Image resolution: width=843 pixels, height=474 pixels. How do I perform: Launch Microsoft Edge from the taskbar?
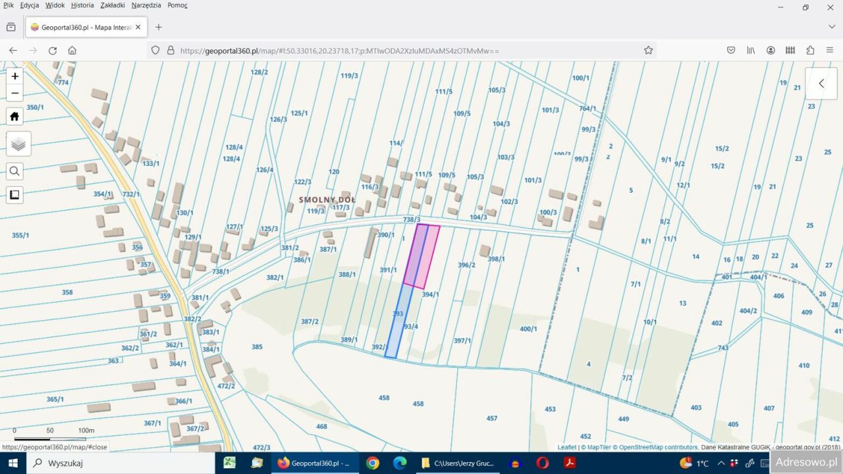[x=400, y=463]
